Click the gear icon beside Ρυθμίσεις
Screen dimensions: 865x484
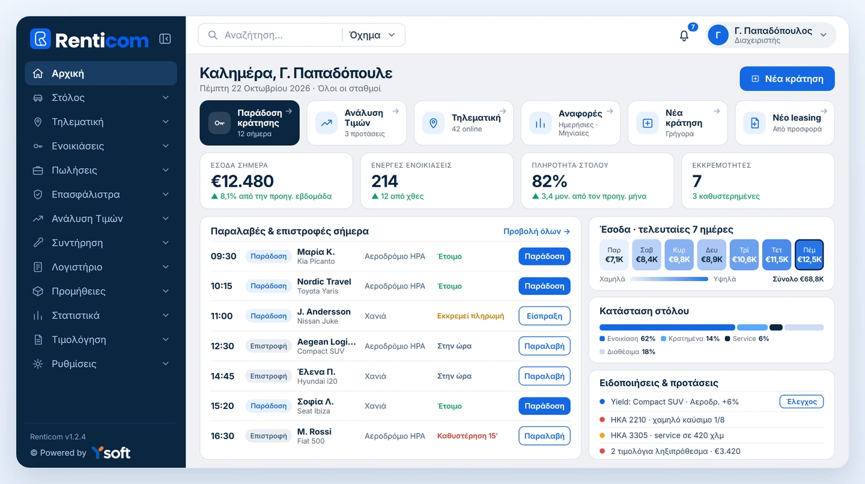coord(38,364)
